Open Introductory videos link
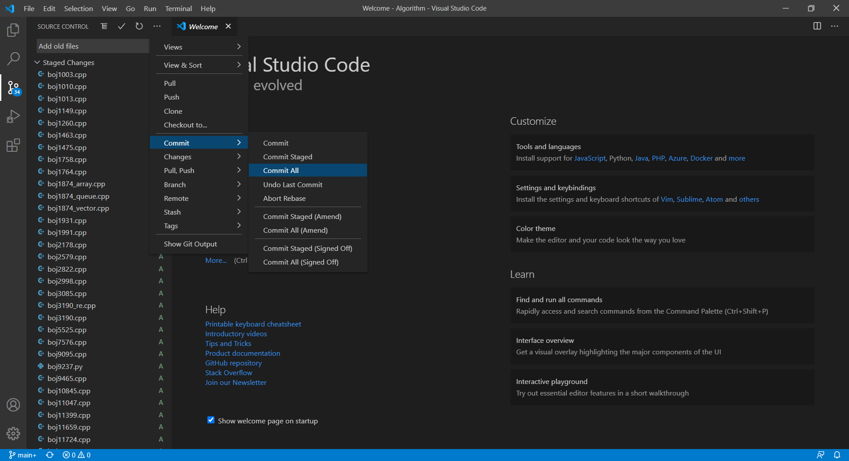849x461 pixels. point(236,334)
